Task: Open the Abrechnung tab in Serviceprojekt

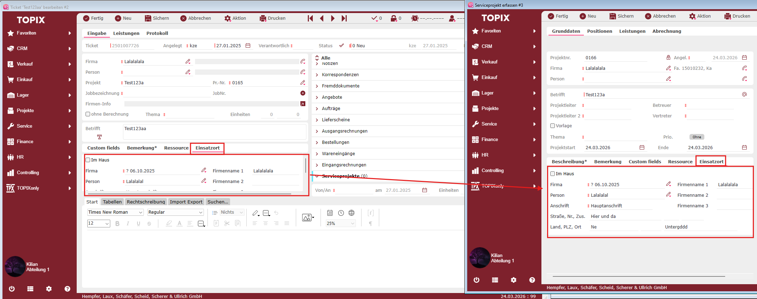Action: 667,31
